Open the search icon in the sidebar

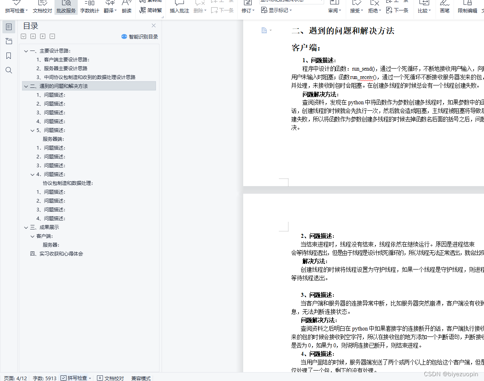click(x=9, y=70)
